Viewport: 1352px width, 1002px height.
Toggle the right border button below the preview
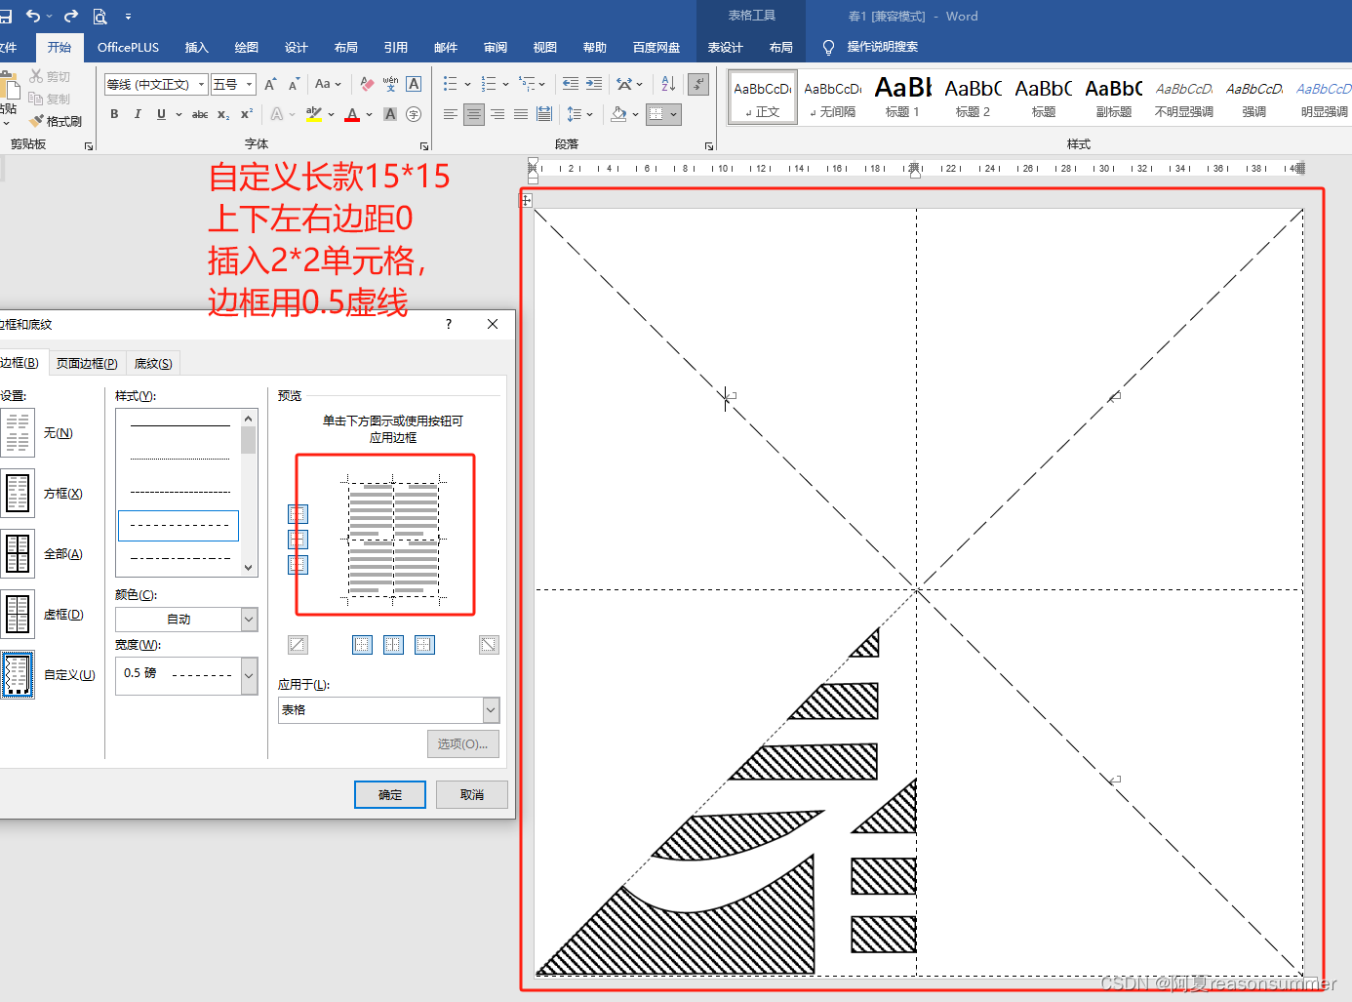tap(424, 645)
